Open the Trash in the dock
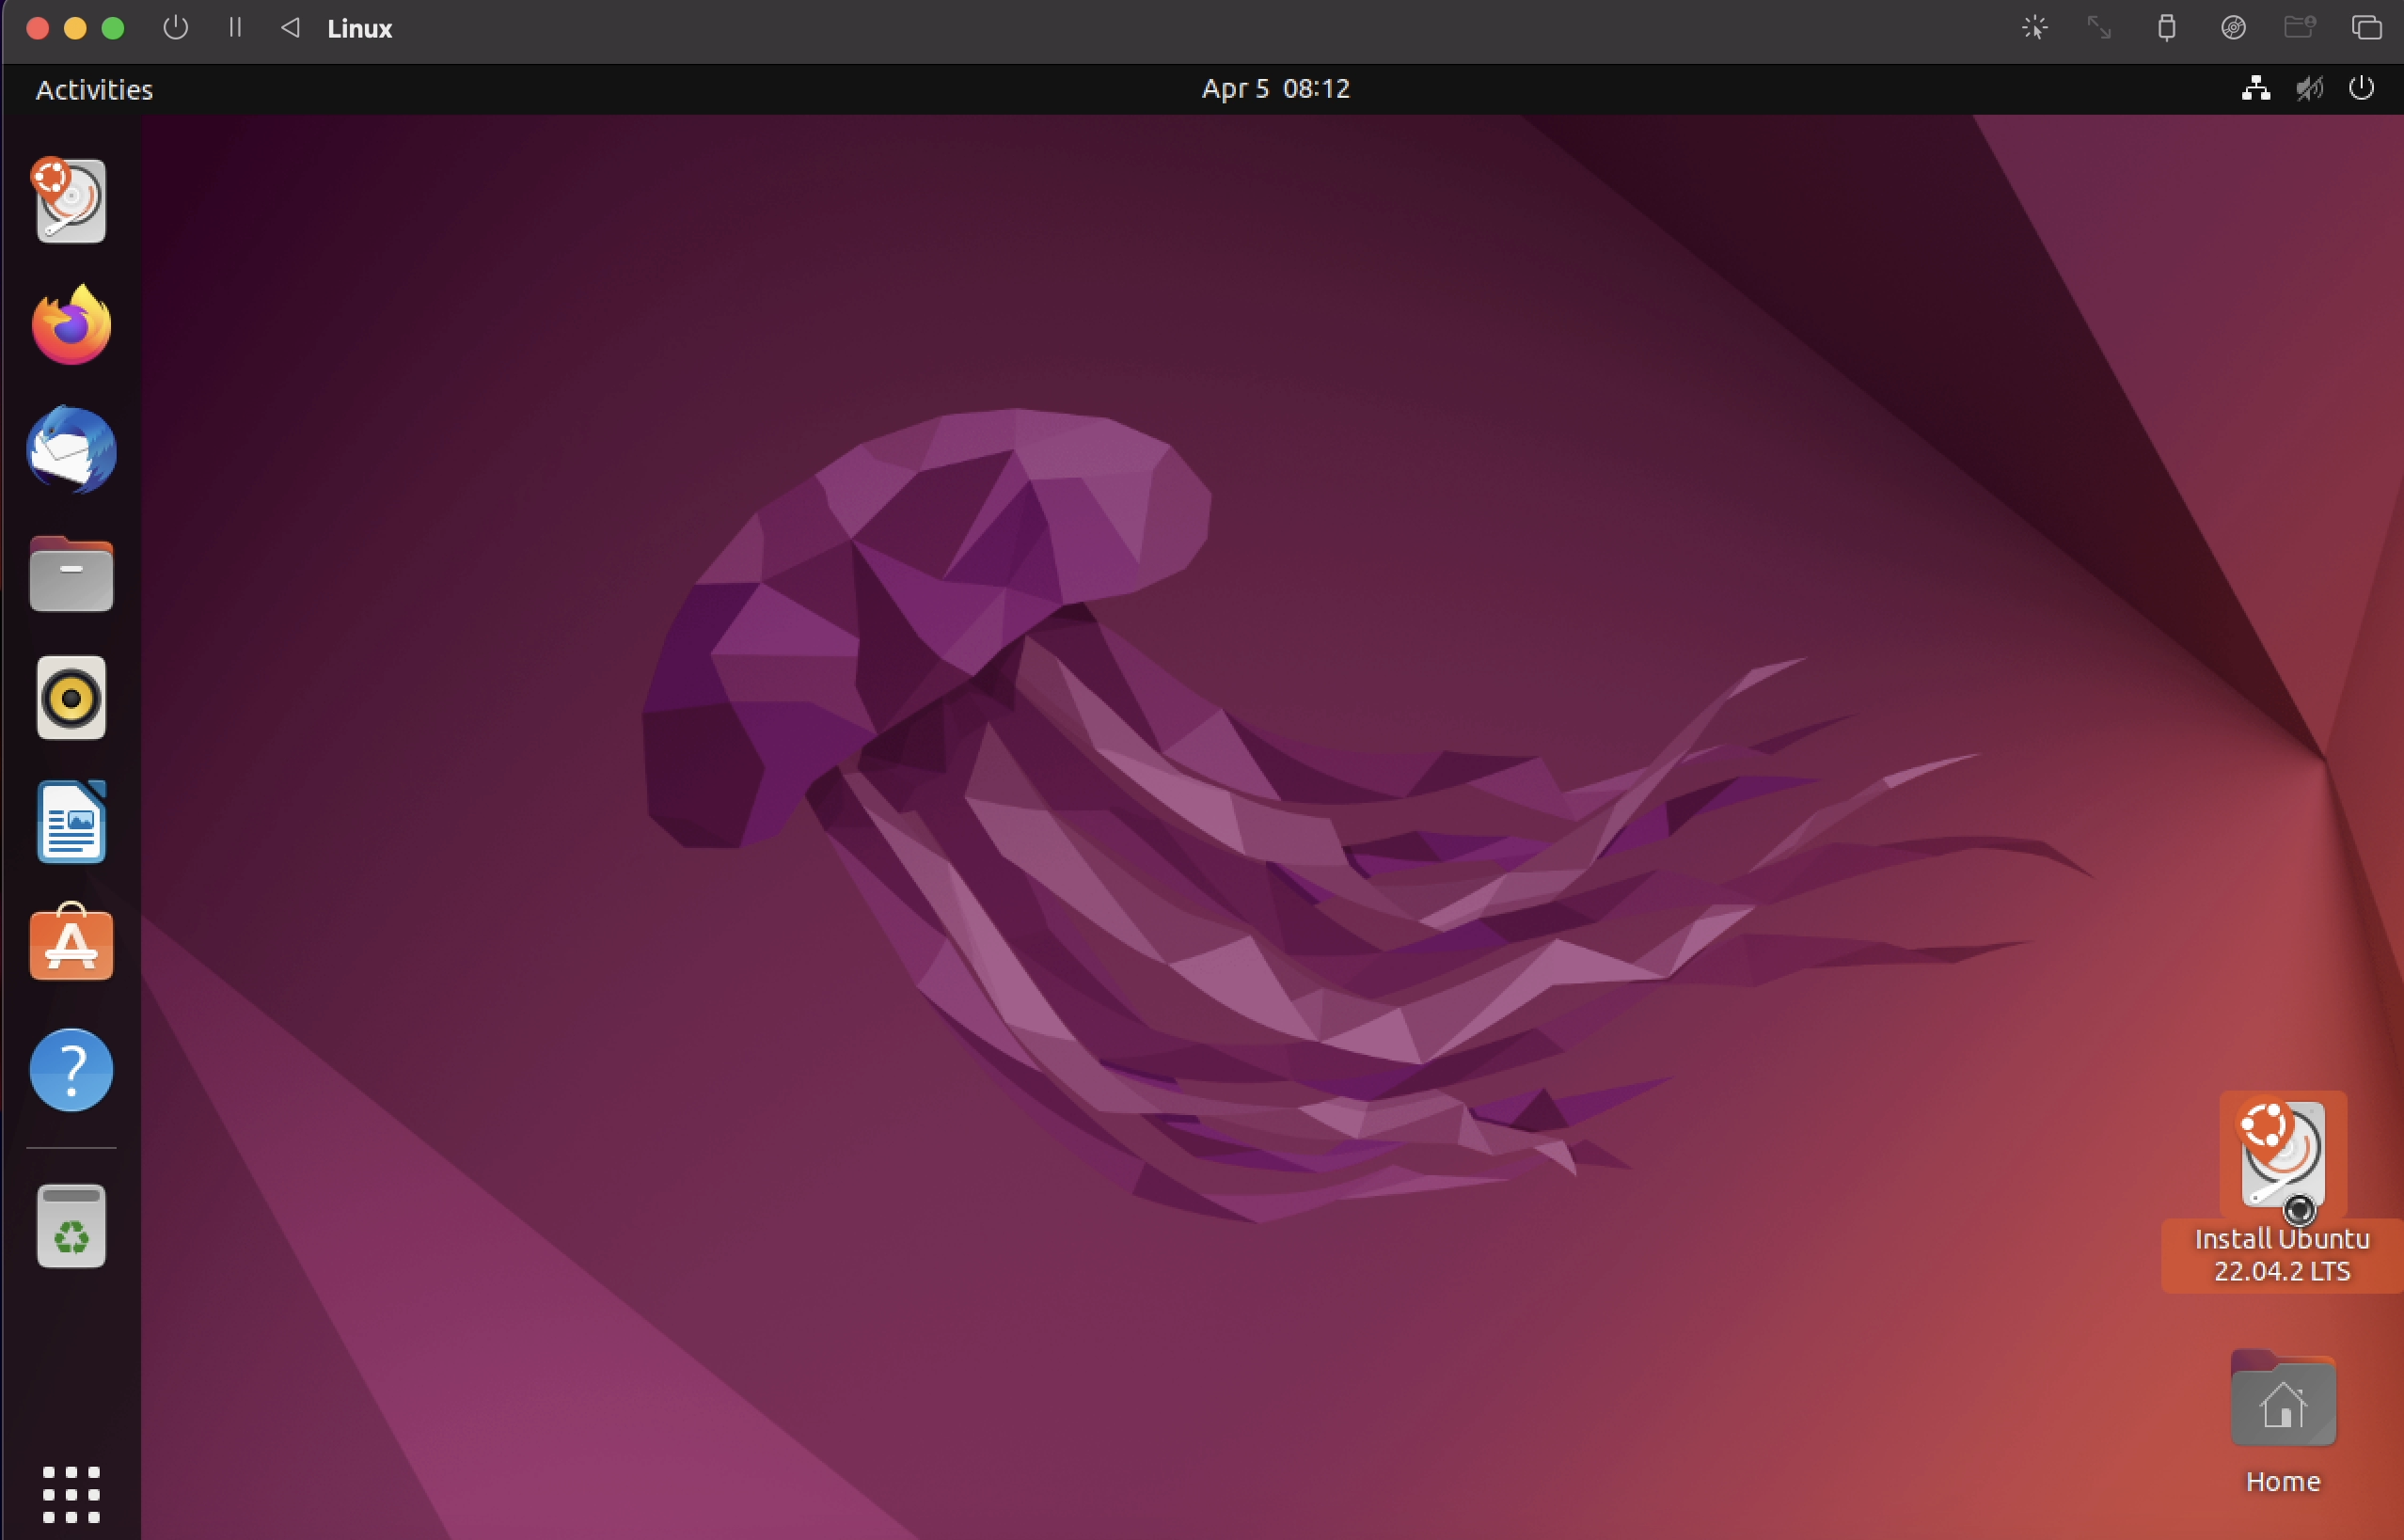Screen dimensions: 2404x1540 click(x=71, y=1227)
